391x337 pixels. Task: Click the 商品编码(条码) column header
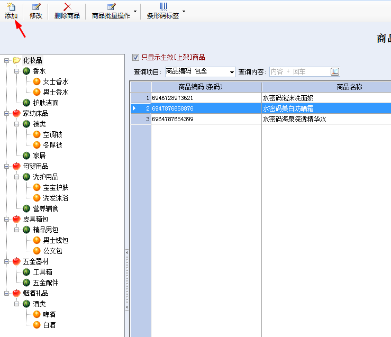(206, 87)
